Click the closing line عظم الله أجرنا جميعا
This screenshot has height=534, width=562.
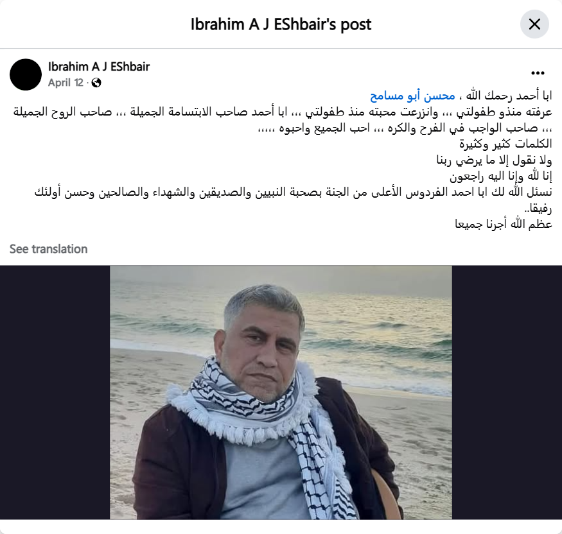click(503, 224)
